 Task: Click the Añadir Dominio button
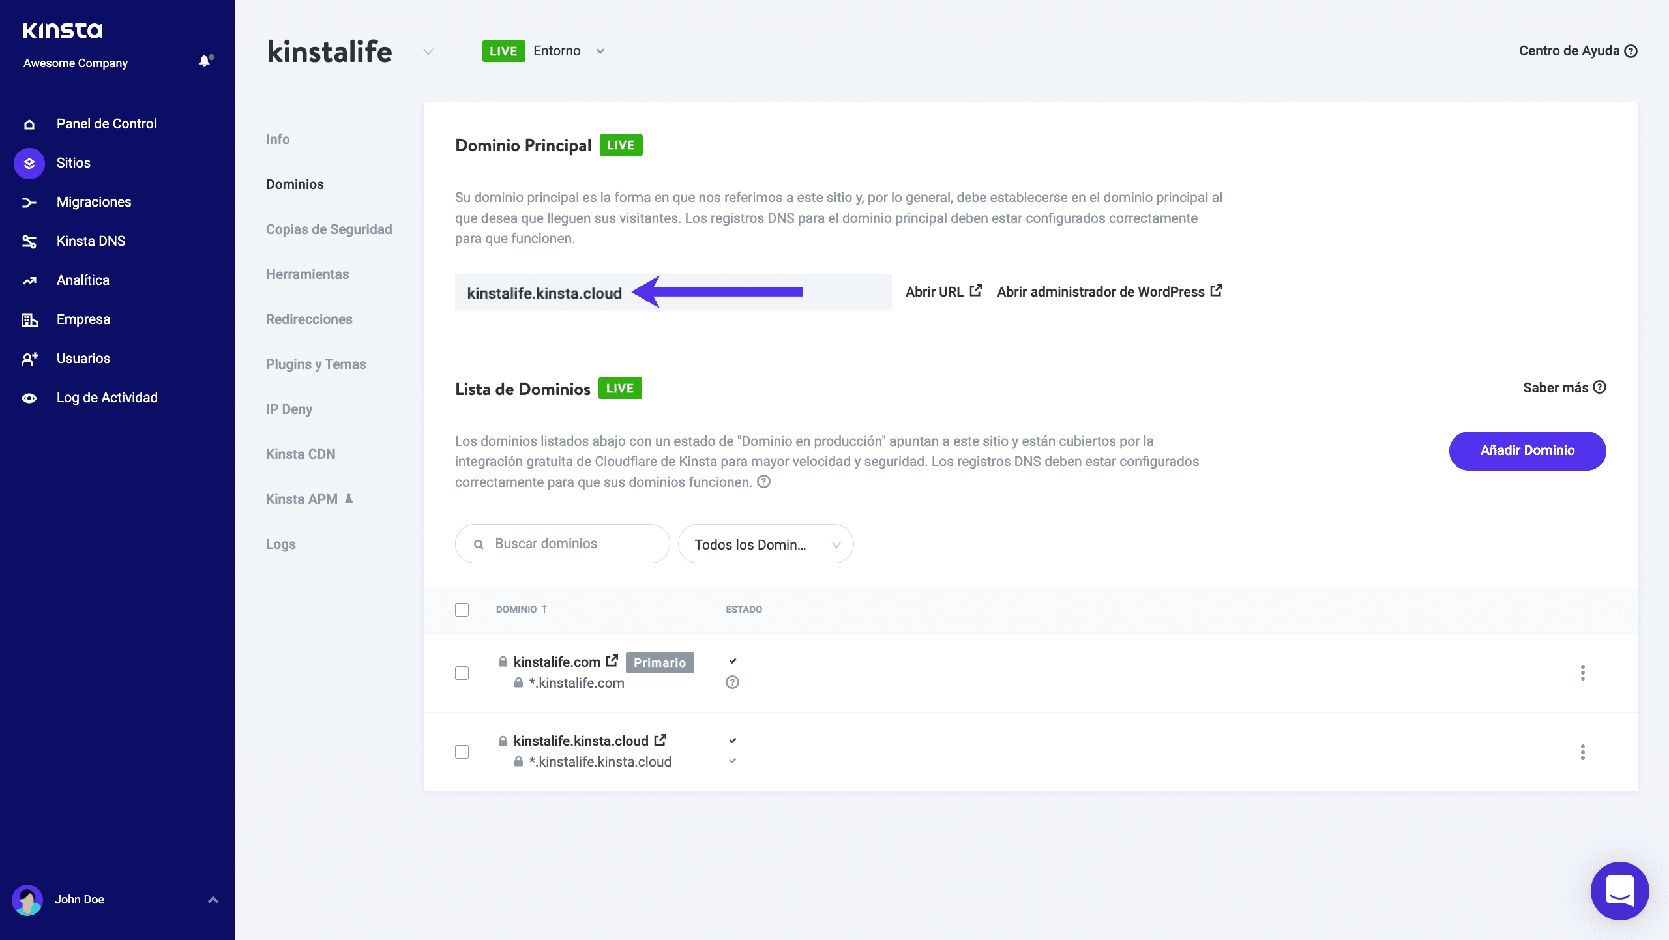1527,450
